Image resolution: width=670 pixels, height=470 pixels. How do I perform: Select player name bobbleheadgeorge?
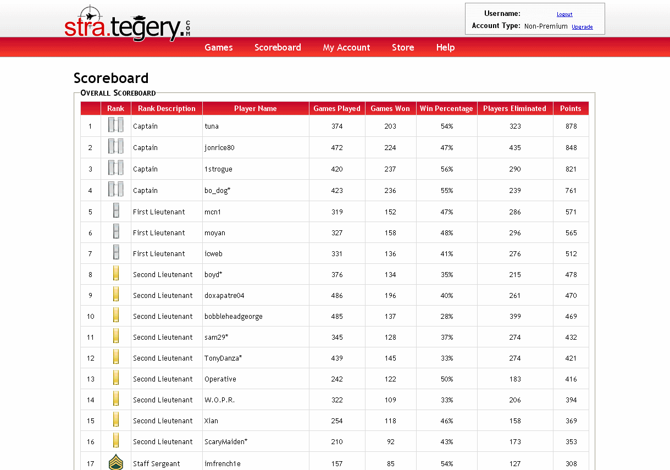(x=234, y=317)
